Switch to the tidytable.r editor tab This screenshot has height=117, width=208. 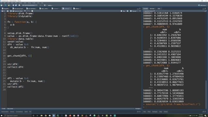tap(6, 8)
